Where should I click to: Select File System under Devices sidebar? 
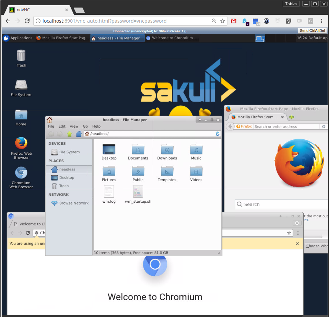(69, 152)
